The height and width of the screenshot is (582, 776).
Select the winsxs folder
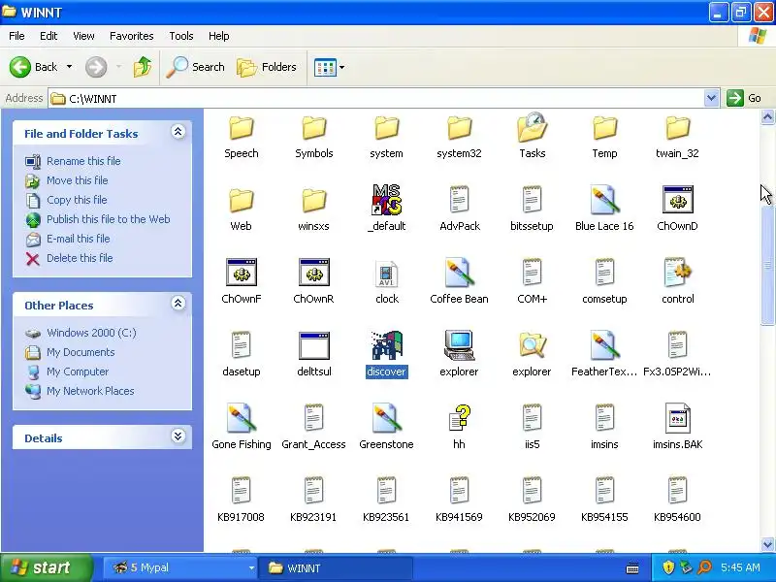pos(313,210)
